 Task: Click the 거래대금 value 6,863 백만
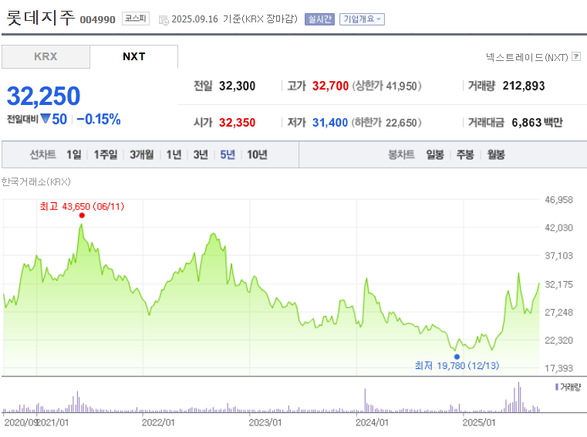537,123
